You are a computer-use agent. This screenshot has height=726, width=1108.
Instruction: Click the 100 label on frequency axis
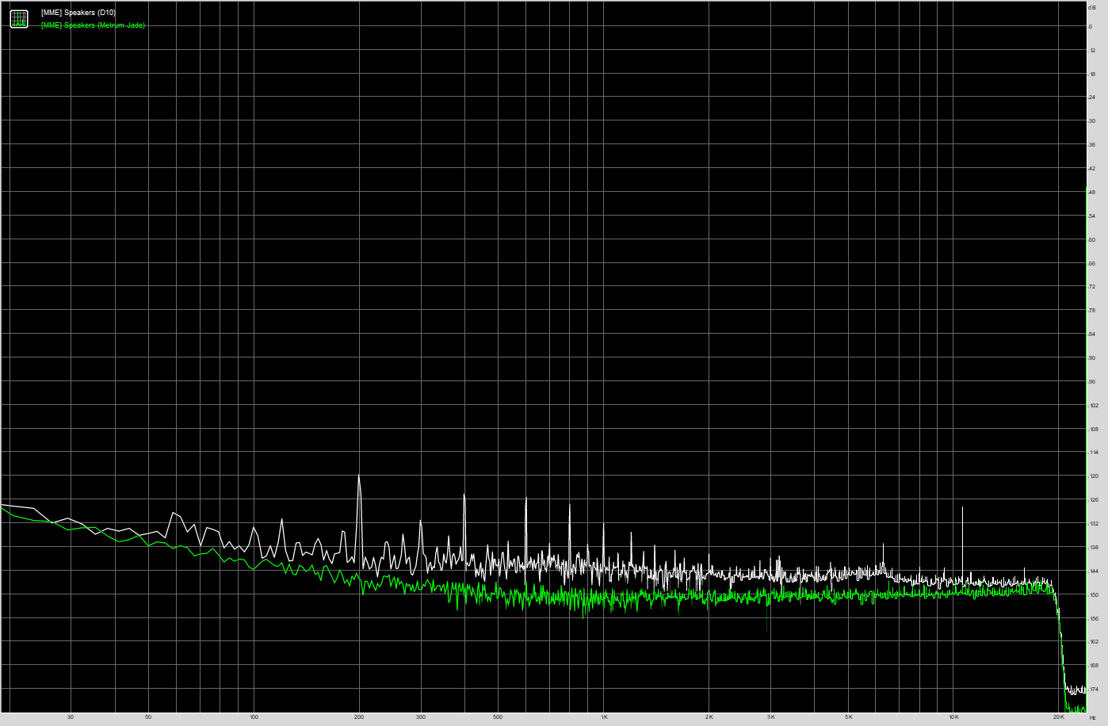point(254,717)
